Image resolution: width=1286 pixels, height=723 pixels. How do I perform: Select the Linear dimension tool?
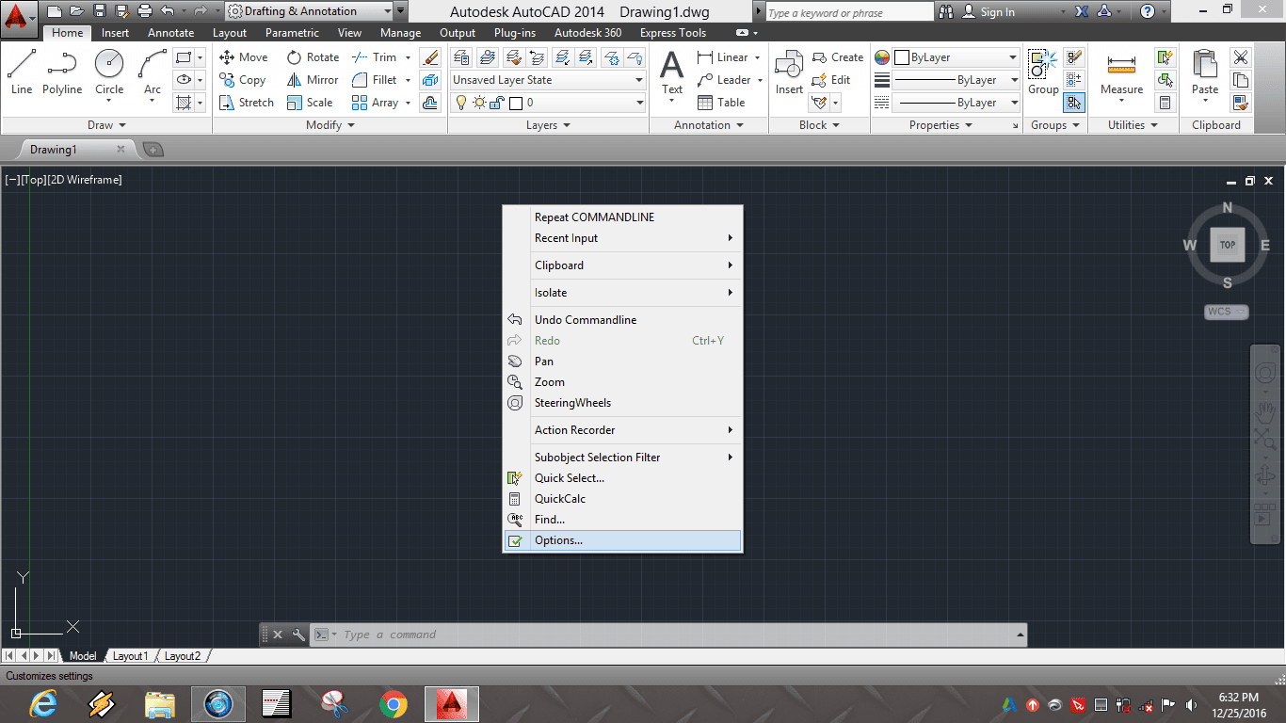722,57
